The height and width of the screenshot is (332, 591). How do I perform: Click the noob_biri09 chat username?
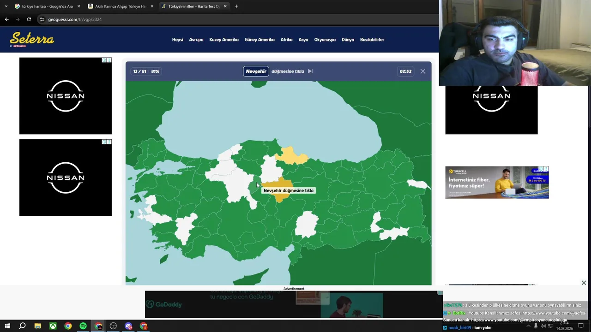point(459,328)
